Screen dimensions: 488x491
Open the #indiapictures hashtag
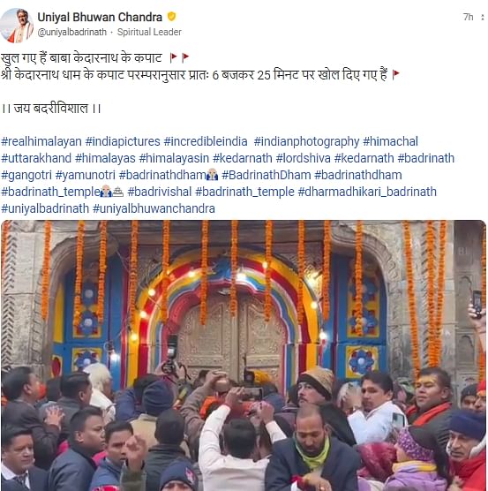[x=123, y=141]
